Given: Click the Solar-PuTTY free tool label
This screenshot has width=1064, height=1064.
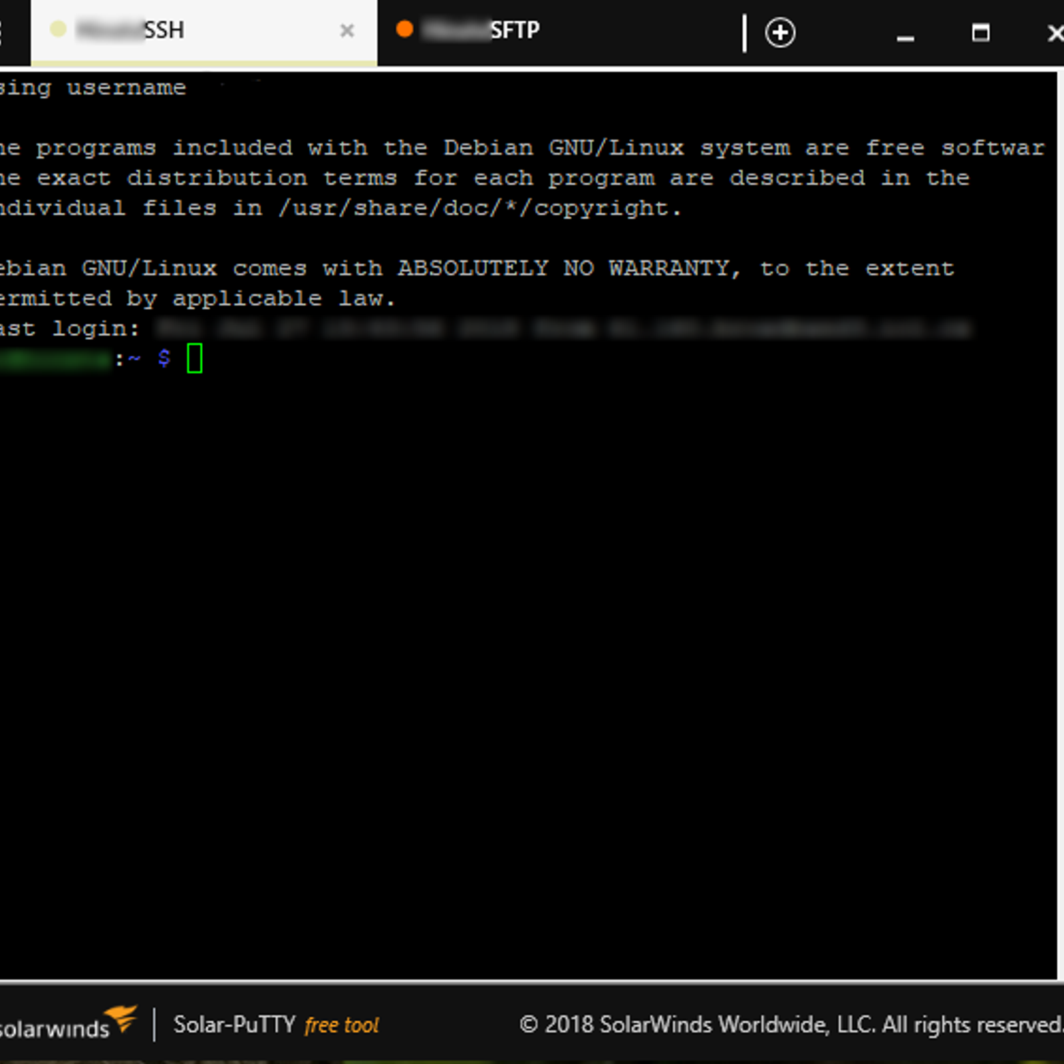Looking at the screenshot, I should pos(276,1025).
